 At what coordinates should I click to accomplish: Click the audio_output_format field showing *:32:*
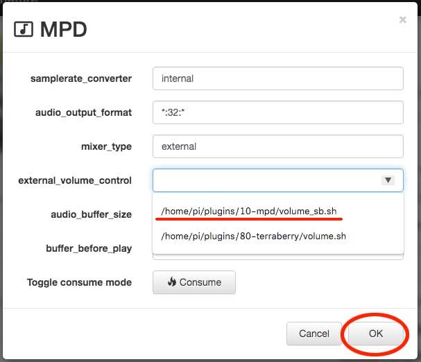(278, 112)
